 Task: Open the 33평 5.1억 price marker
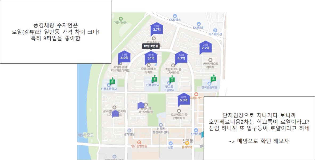click(151, 57)
